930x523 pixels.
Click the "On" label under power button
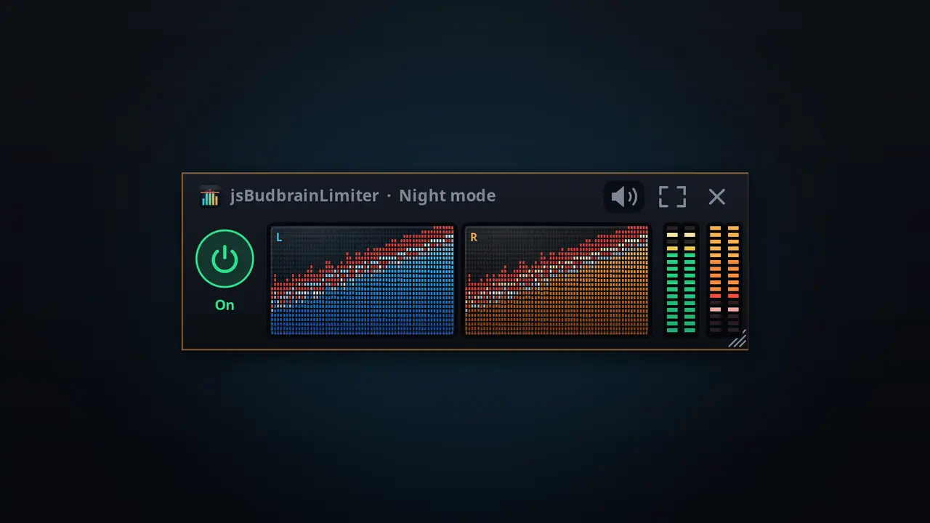[225, 305]
